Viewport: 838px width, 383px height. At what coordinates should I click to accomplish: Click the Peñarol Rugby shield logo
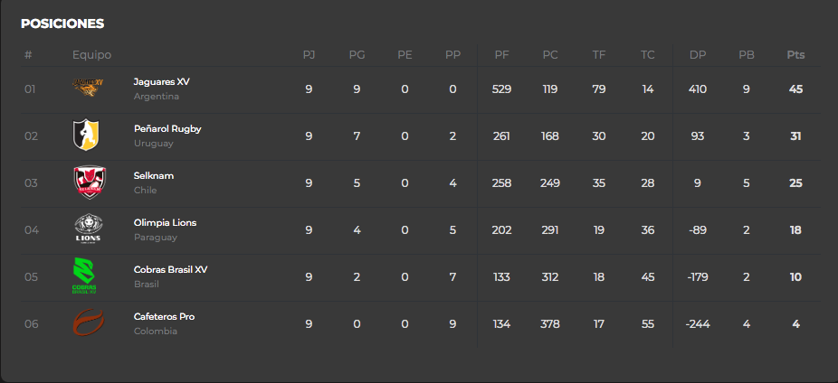(x=86, y=135)
